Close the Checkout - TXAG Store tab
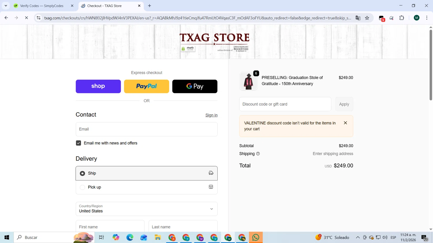Image resolution: width=433 pixels, height=243 pixels. (x=139, y=6)
